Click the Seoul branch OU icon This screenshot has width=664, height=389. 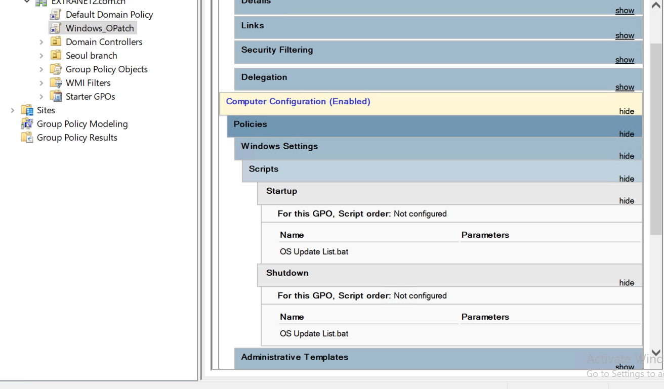coord(56,56)
